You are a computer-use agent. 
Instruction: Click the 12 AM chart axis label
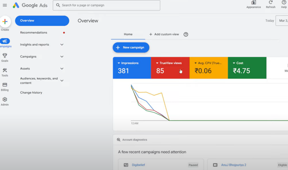[135, 123]
